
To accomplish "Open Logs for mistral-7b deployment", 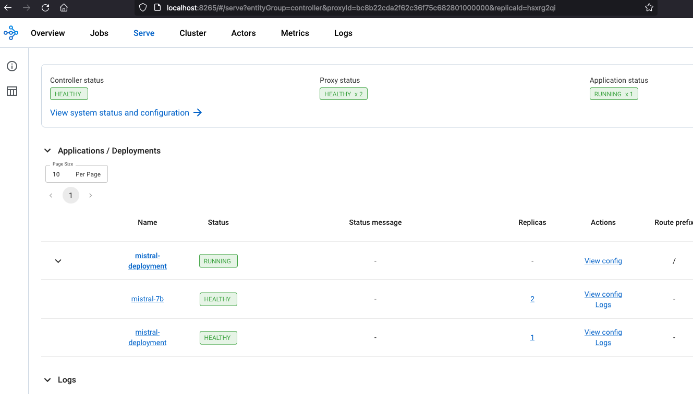I will (603, 305).
